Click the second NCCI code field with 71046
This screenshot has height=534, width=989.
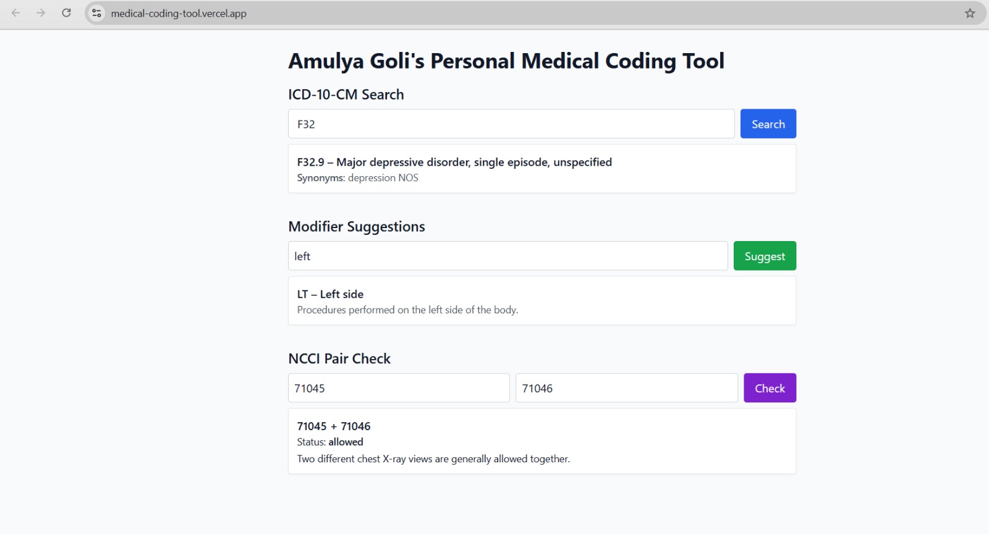pyautogui.click(x=626, y=388)
